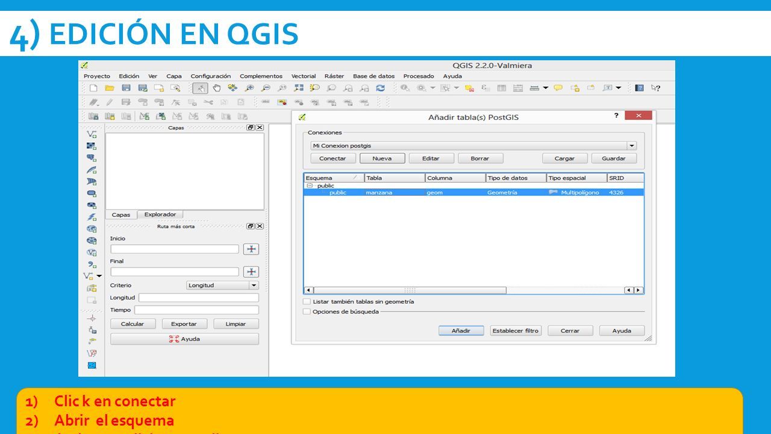The image size is (771, 434).
Task: Click the New project icon
Action: pos(93,88)
